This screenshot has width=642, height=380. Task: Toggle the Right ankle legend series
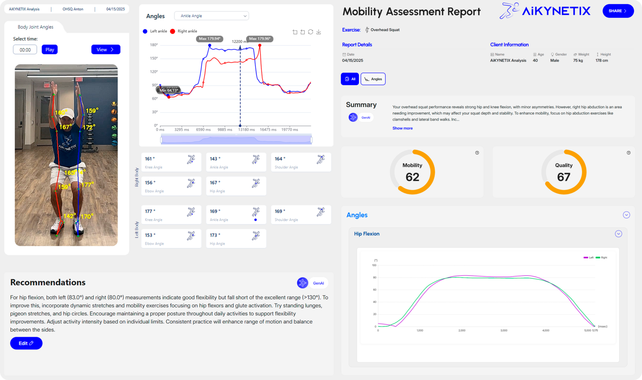(183, 31)
